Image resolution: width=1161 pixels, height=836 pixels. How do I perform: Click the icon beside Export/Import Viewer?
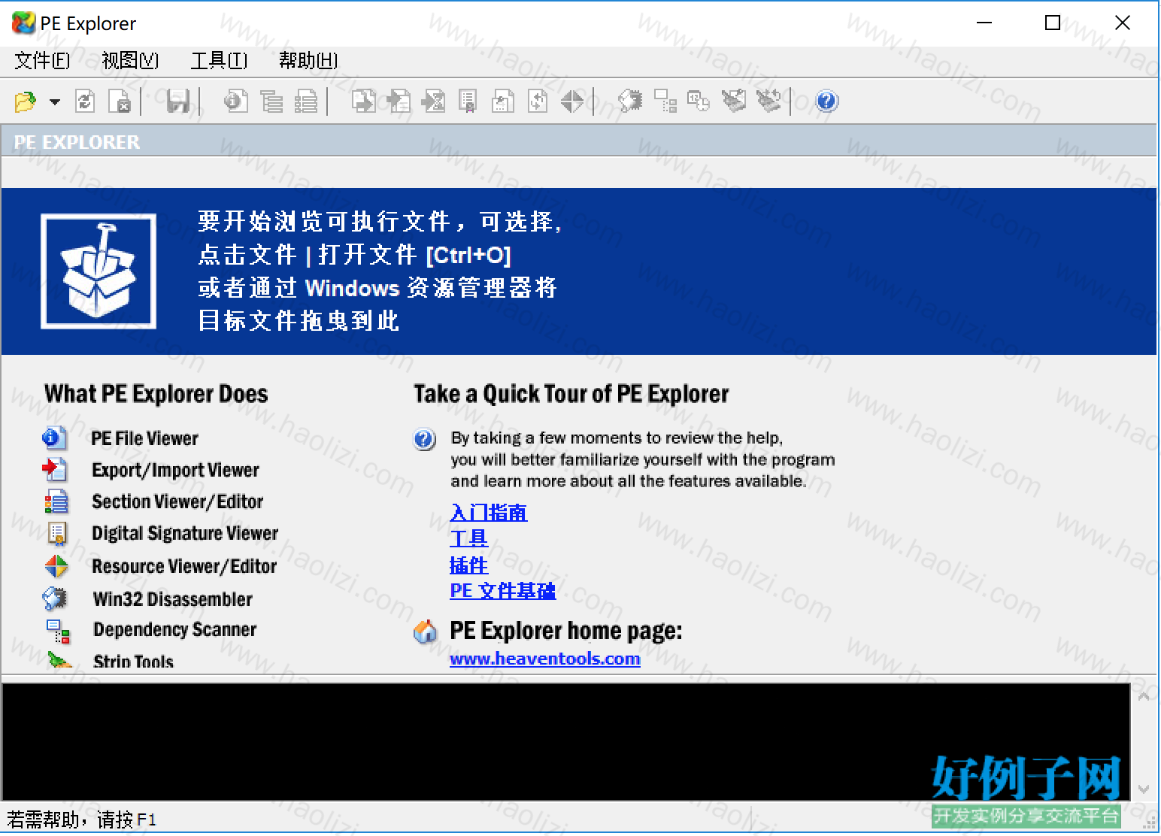point(55,470)
